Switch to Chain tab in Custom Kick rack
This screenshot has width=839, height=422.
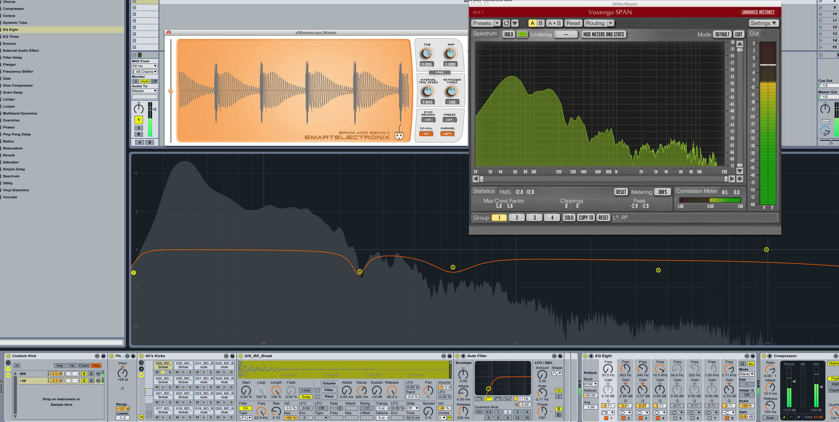click(84, 365)
